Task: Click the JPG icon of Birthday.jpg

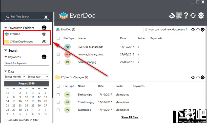Action: tap(67, 95)
